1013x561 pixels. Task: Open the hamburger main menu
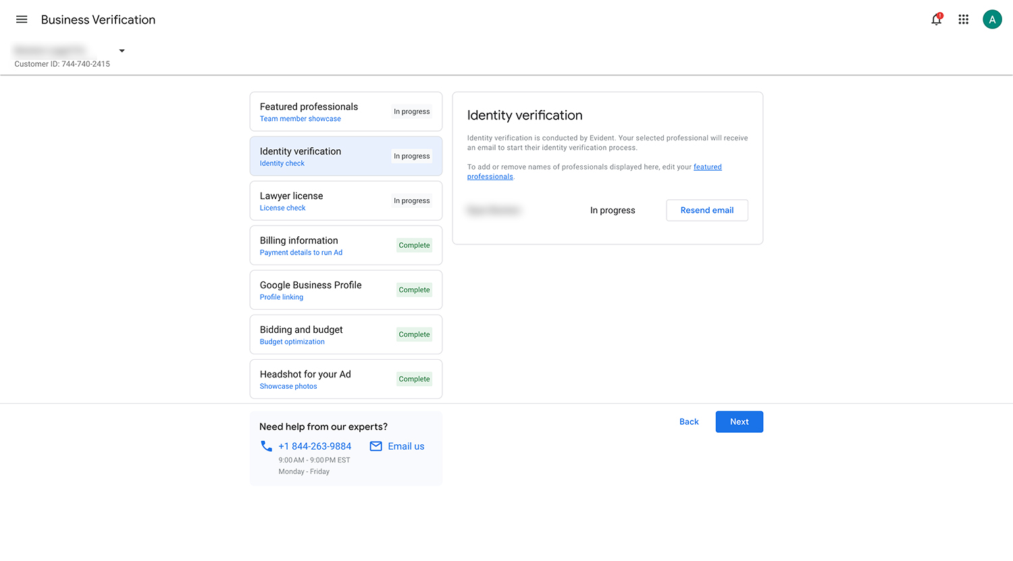pyautogui.click(x=22, y=20)
